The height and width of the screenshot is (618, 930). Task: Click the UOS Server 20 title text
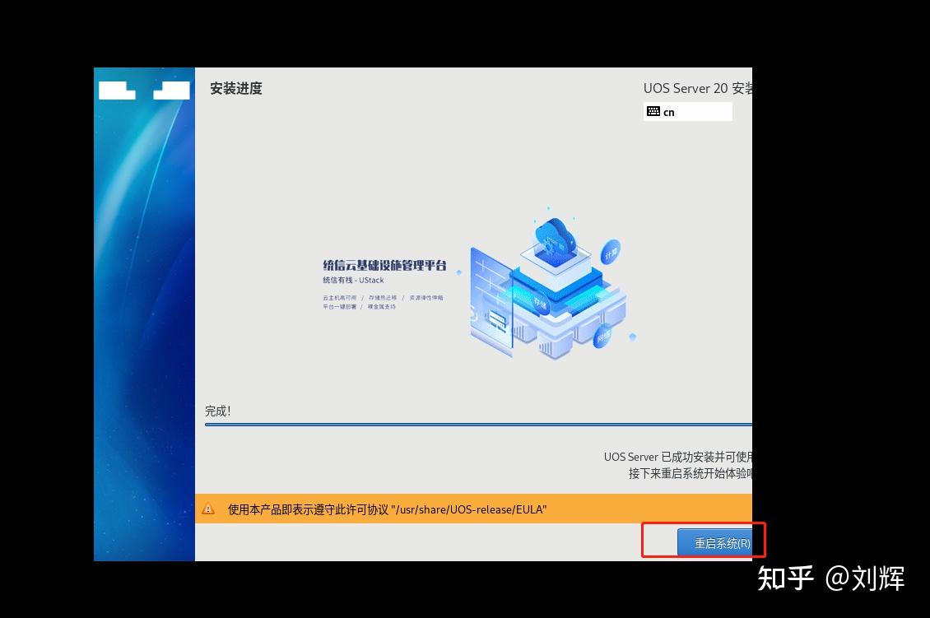pyautogui.click(x=698, y=88)
